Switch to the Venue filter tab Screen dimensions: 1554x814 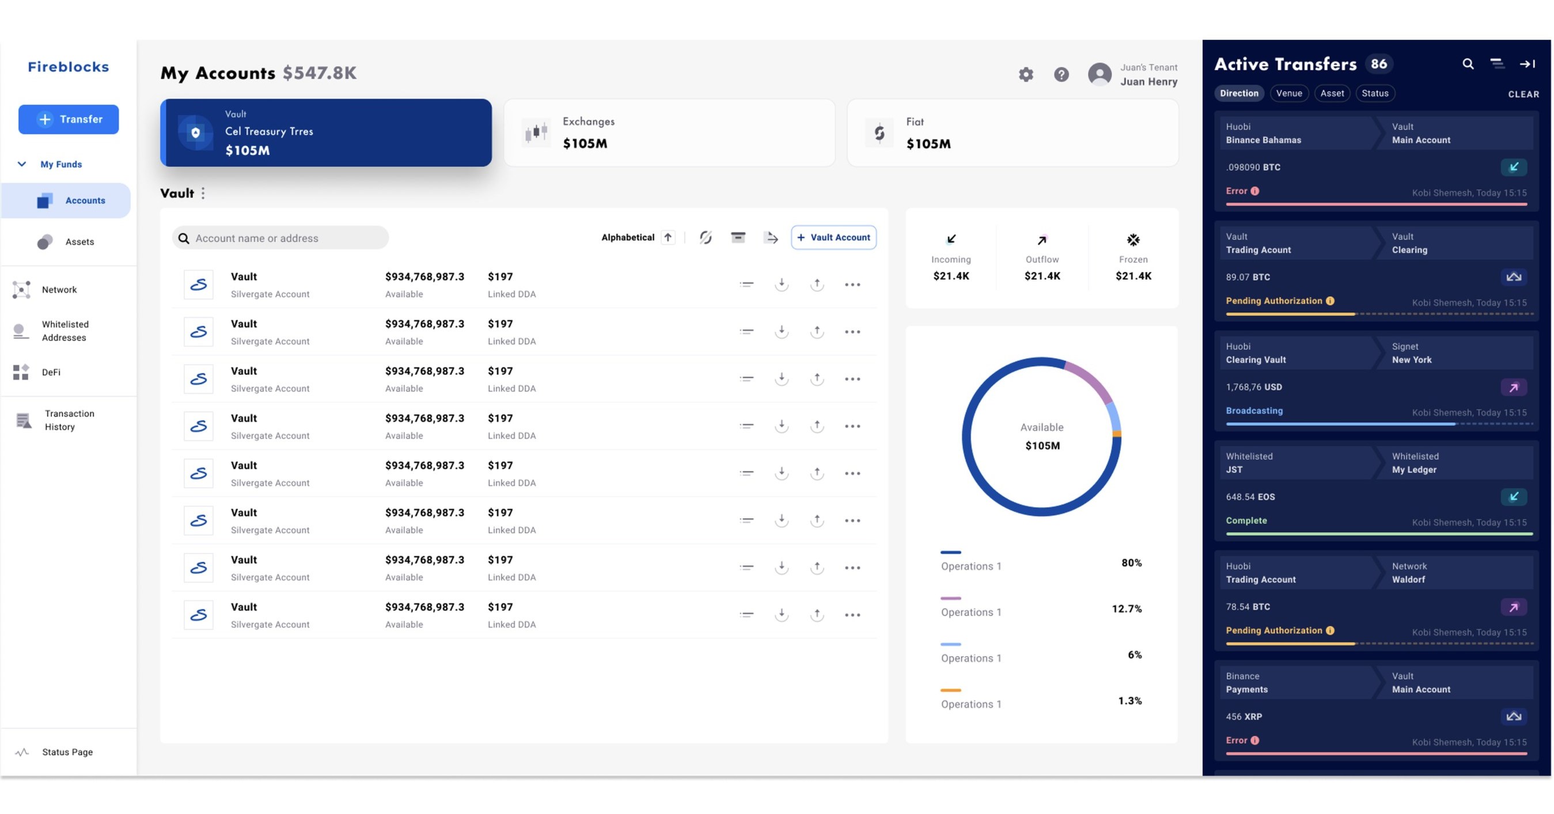pos(1289,93)
